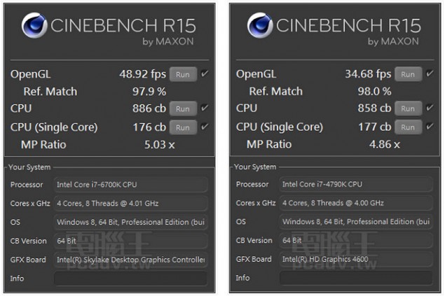This screenshot has width=445, height=296.
Task: Run the Single Core test showing 177 cb
Action: click(x=408, y=127)
